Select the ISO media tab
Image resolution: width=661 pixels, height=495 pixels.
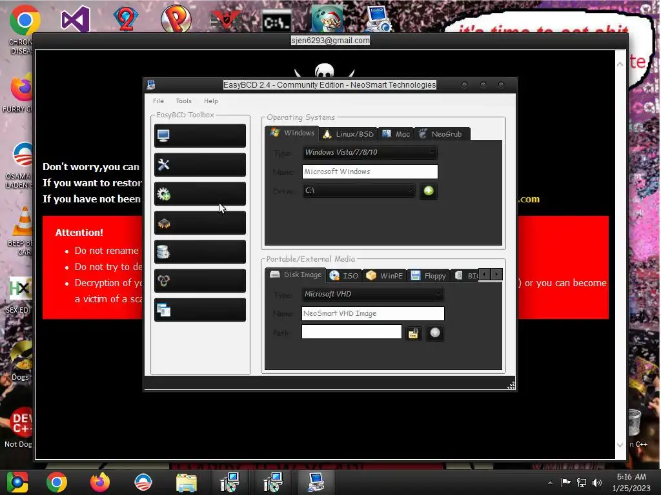click(344, 276)
